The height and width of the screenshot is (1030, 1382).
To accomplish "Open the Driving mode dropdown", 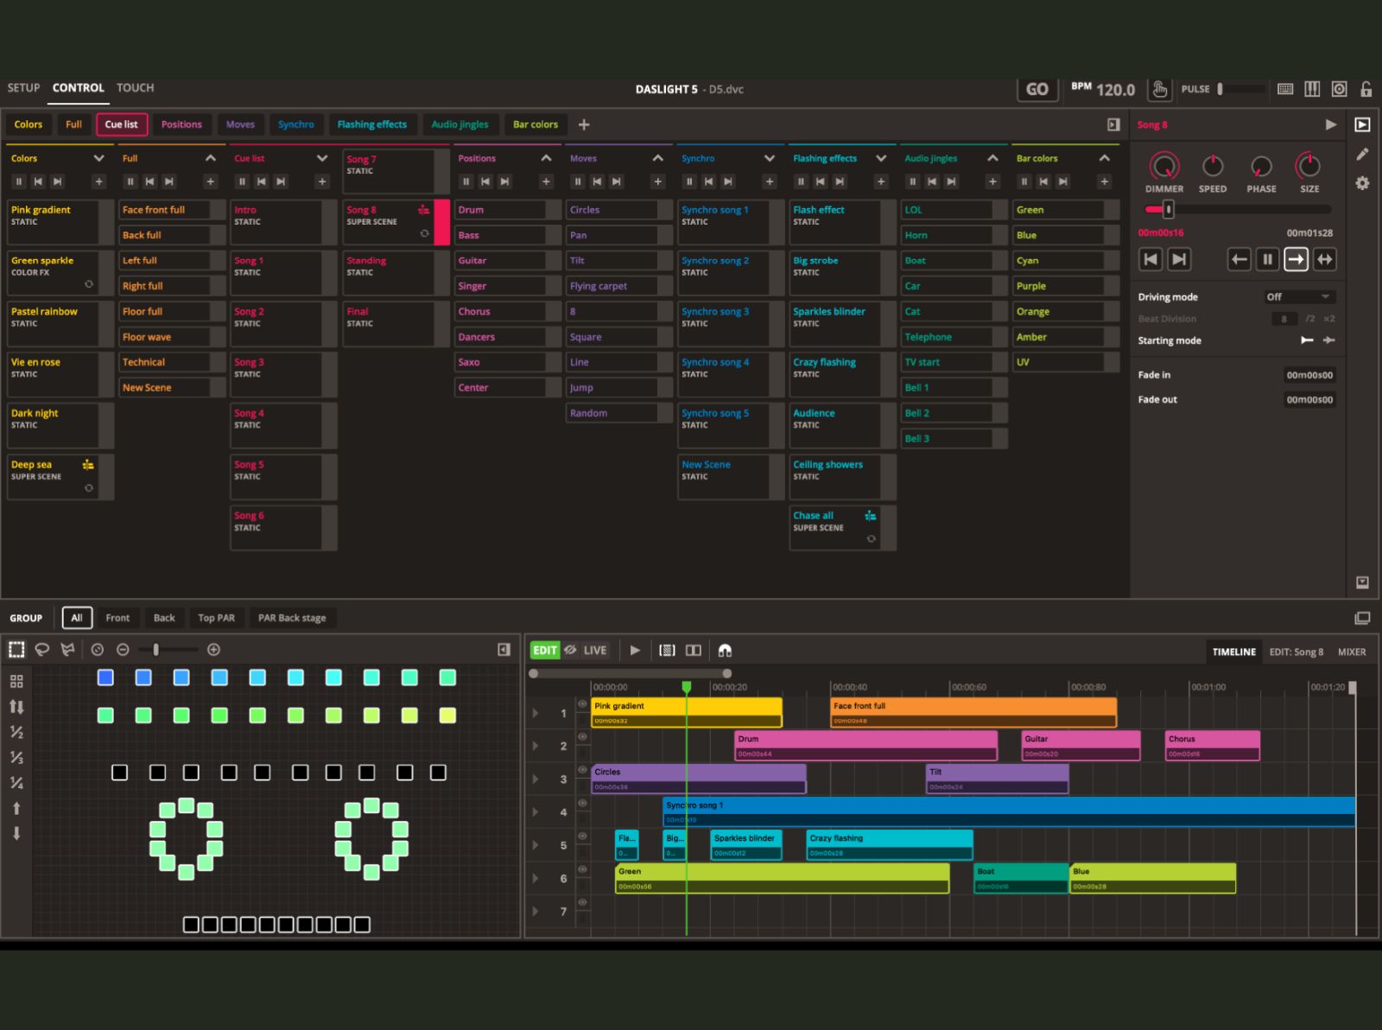I will click(x=1299, y=296).
